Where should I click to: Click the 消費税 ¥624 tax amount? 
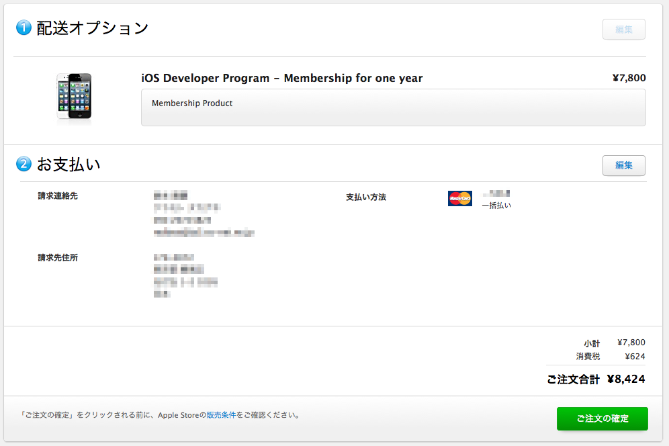(635, 357)
